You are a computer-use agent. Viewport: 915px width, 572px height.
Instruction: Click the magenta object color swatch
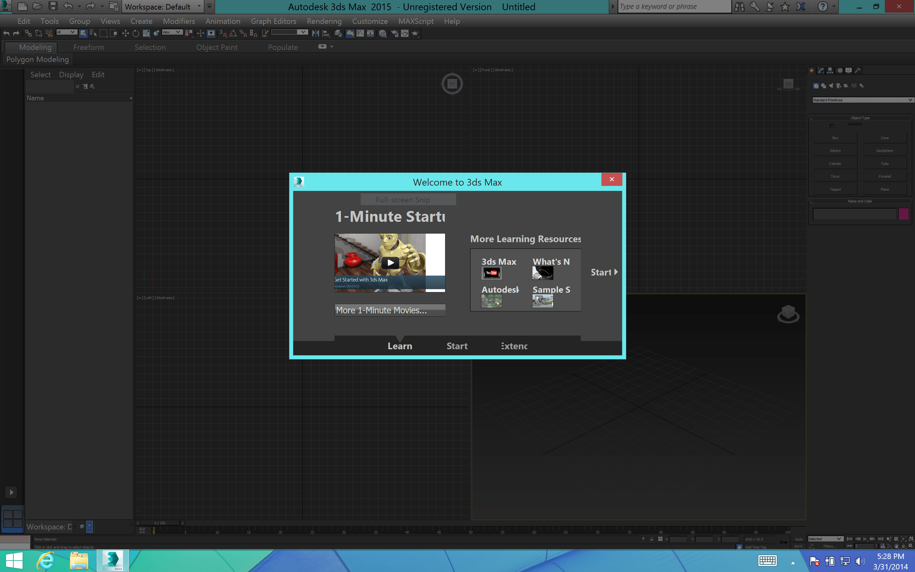(x=903, y=214)
